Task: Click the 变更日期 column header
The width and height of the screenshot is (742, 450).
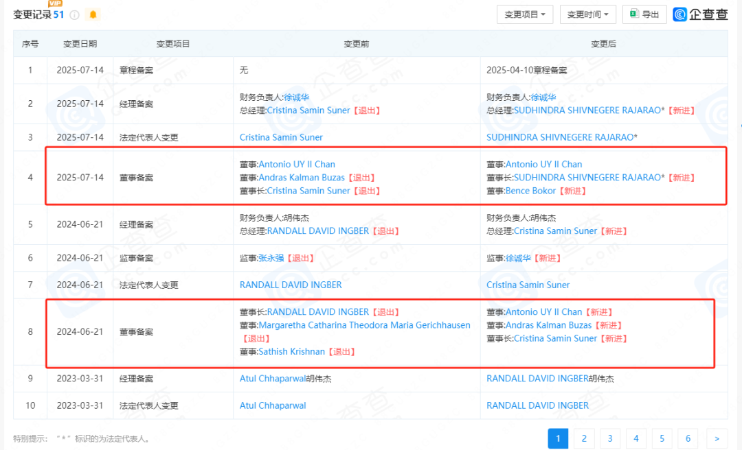Action: click(x=80, y=44)
